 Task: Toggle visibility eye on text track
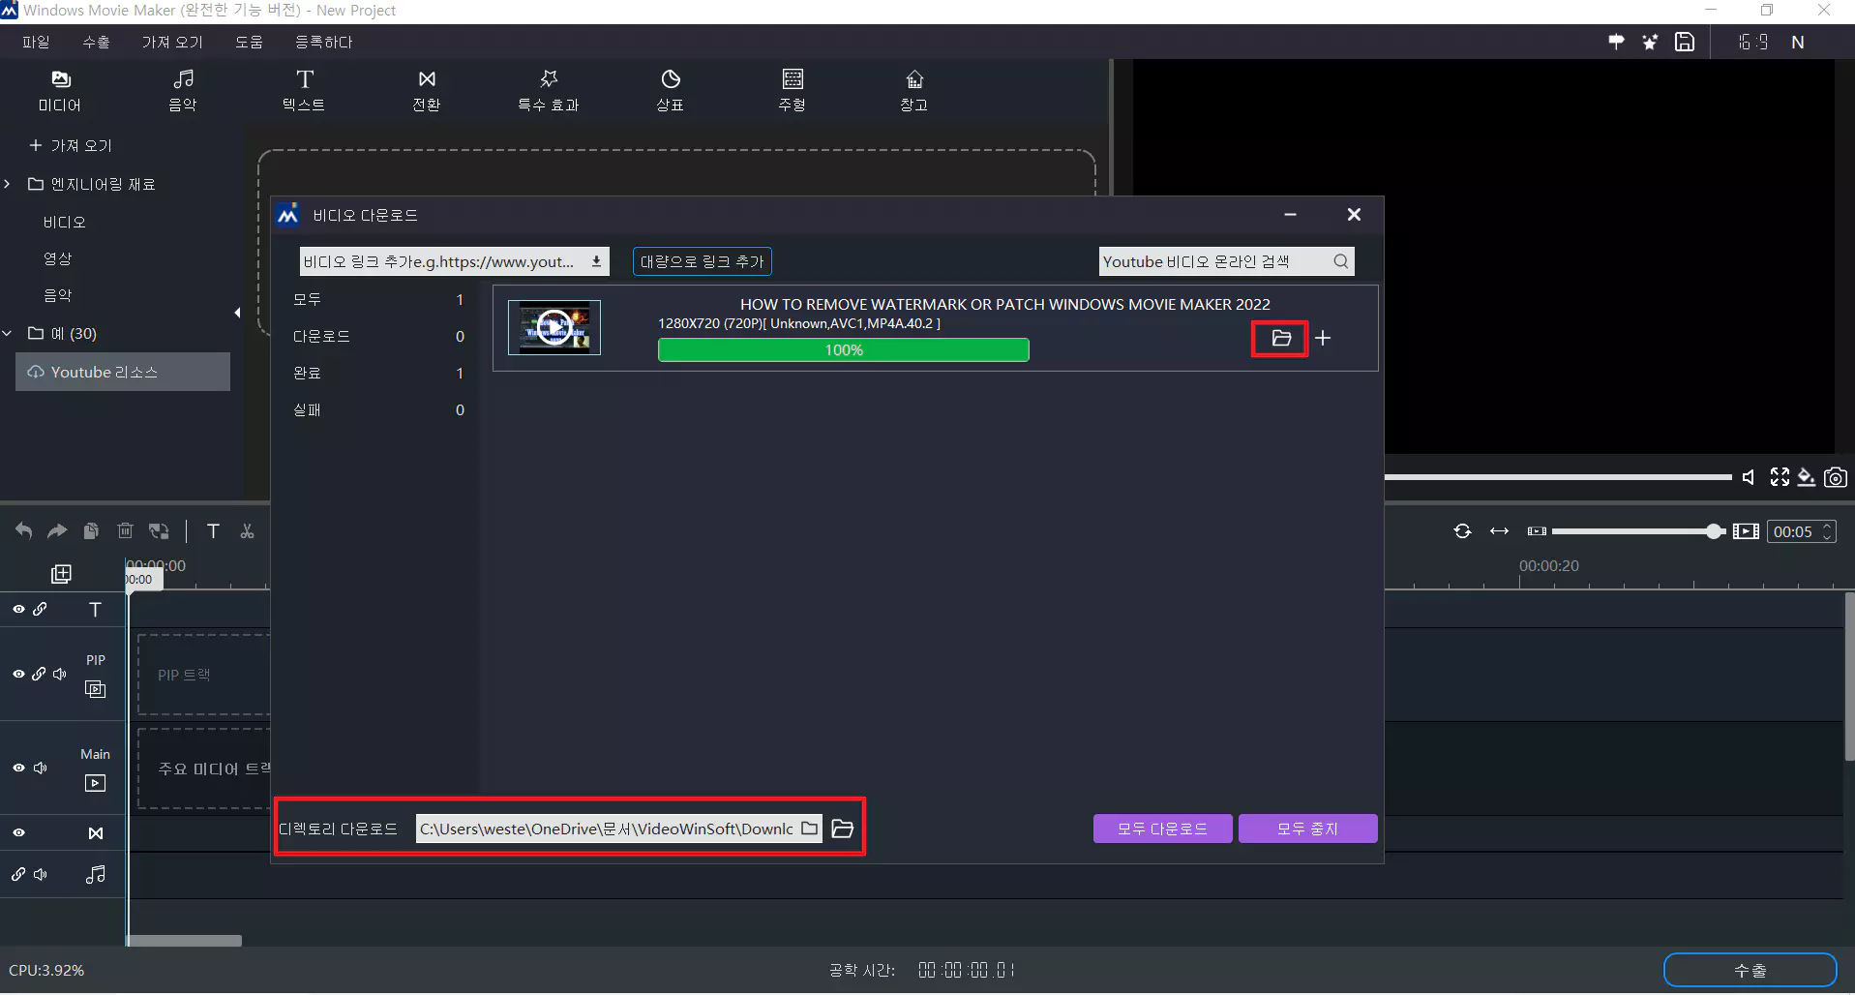coord(18,609)
